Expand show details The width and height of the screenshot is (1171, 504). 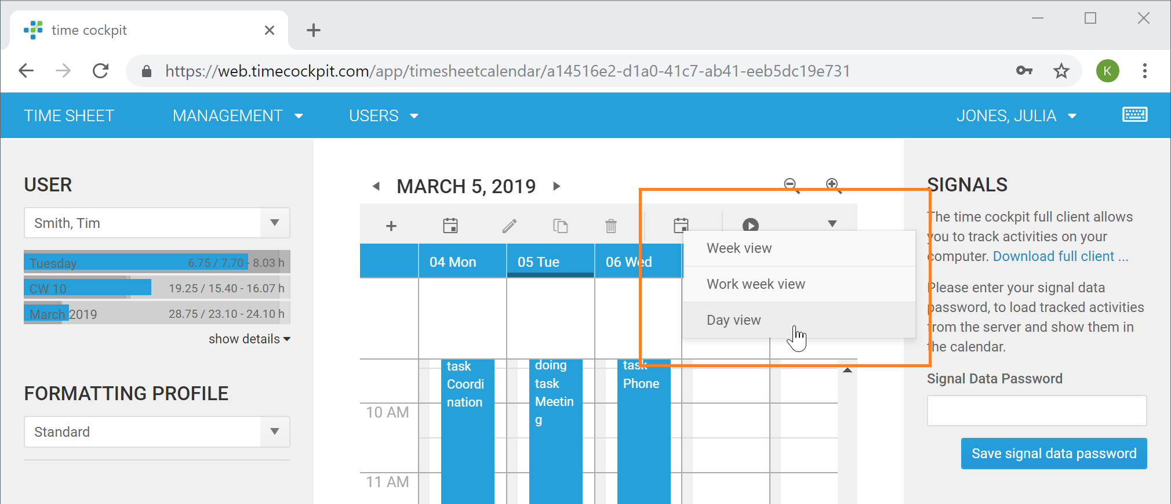pyautogui.click(x=249, y=339)
